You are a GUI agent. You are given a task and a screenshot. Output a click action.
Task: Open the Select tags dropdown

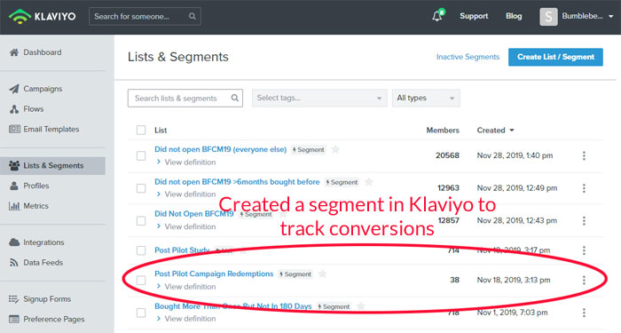[319, 98]
